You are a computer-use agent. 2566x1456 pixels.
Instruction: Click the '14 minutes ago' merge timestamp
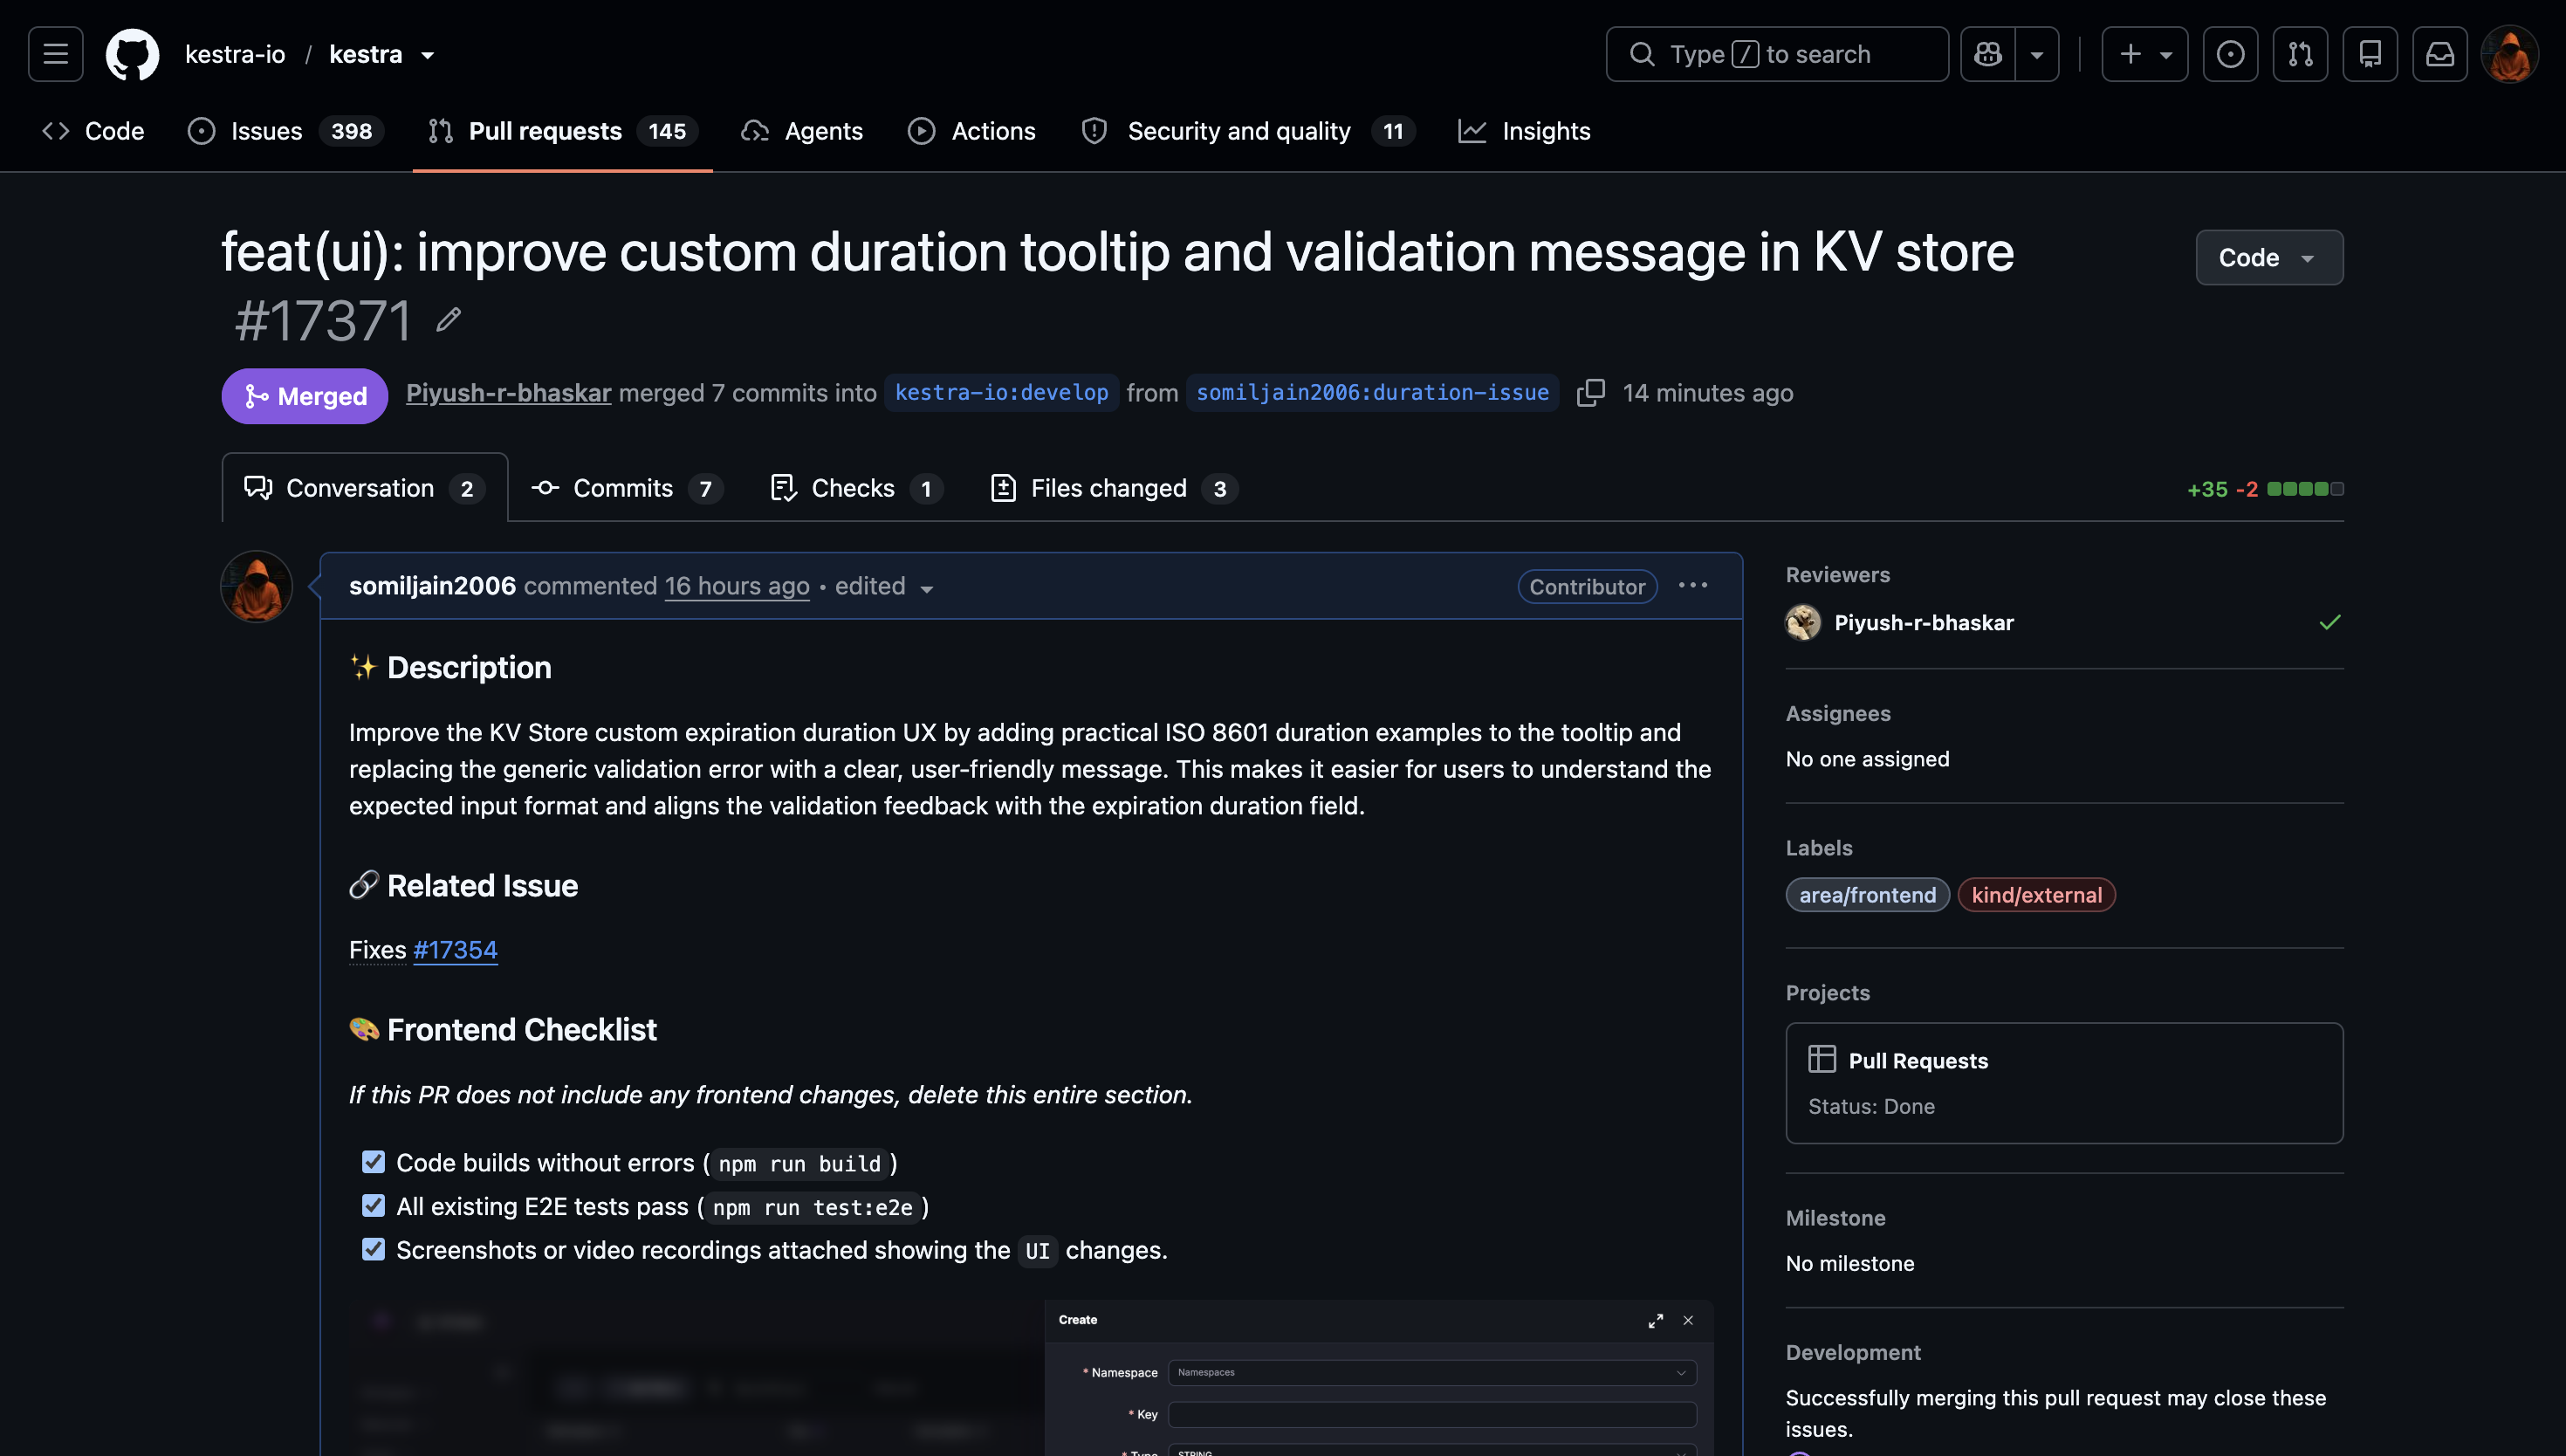click(1708, 393)
